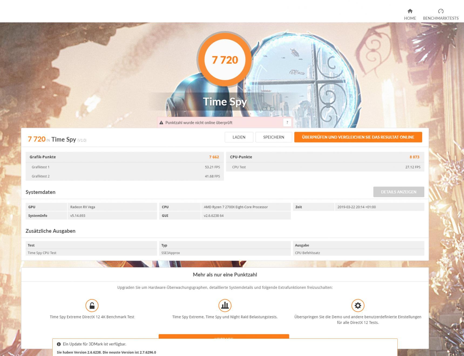This screenshot has width=464, height=356.
Task: Click Grafiktest 2 value 41.68 FPS
Action: (x=212, y=176)
